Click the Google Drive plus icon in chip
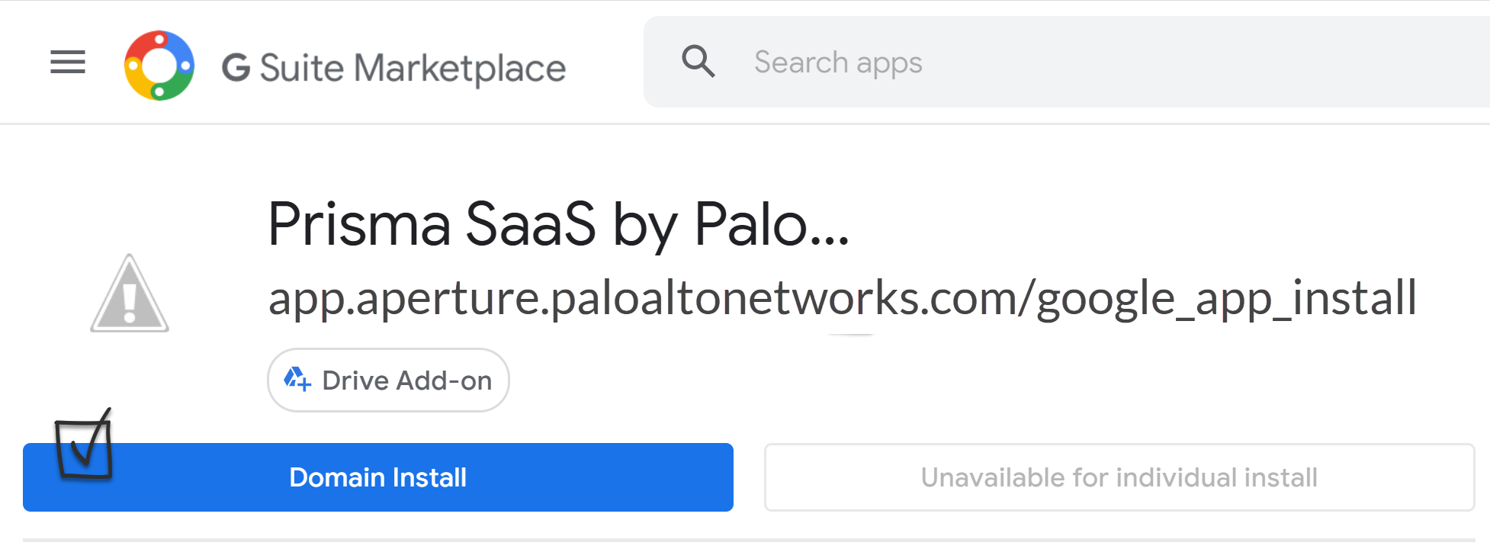 click(x=297, y=379)
